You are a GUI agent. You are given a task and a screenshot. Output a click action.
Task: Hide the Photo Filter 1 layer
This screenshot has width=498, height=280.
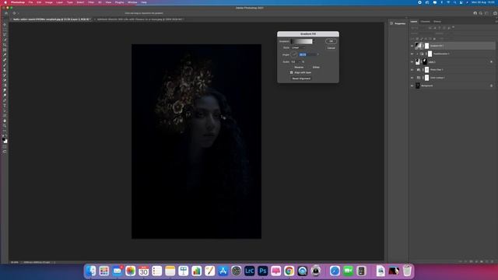pyautogui.click(x=412, y=70)
